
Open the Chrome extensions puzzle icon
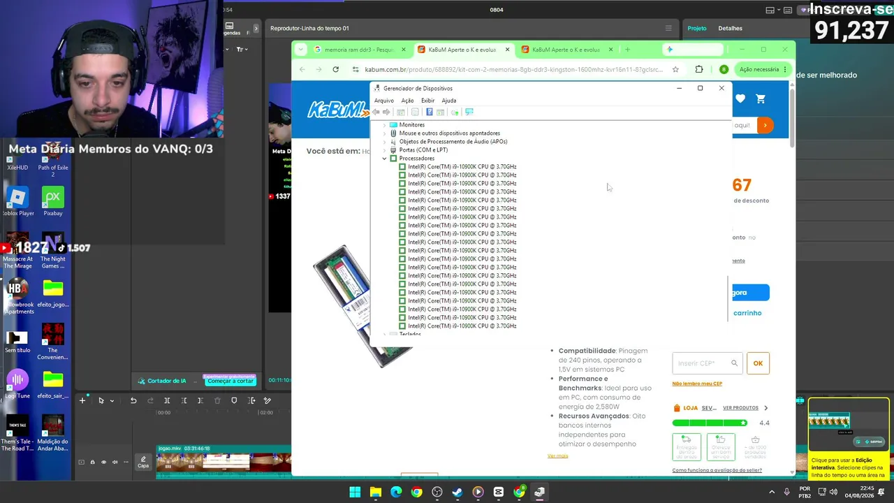click(699, 69)
